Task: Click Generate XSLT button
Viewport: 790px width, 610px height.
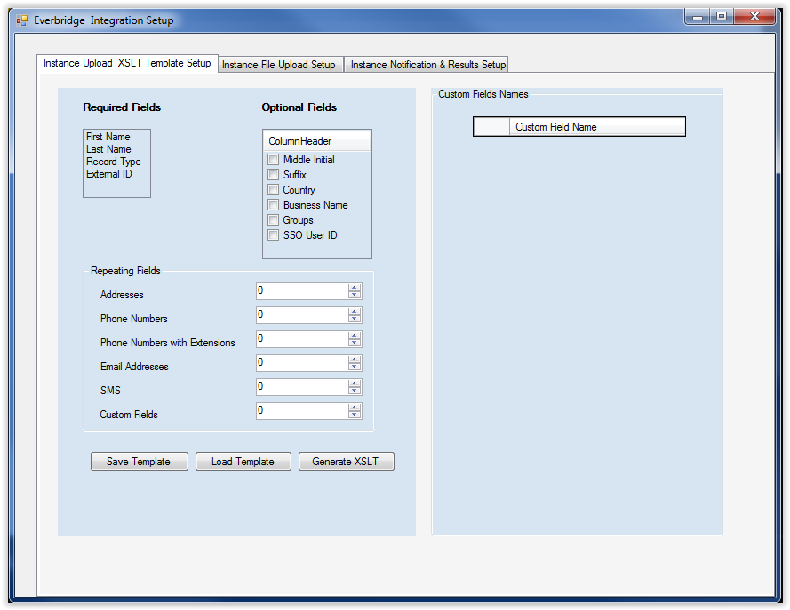Action: 347,462
